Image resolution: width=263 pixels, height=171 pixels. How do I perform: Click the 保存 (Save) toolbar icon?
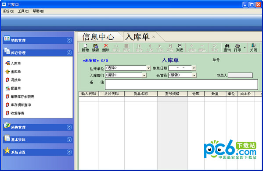coord(126,48)
